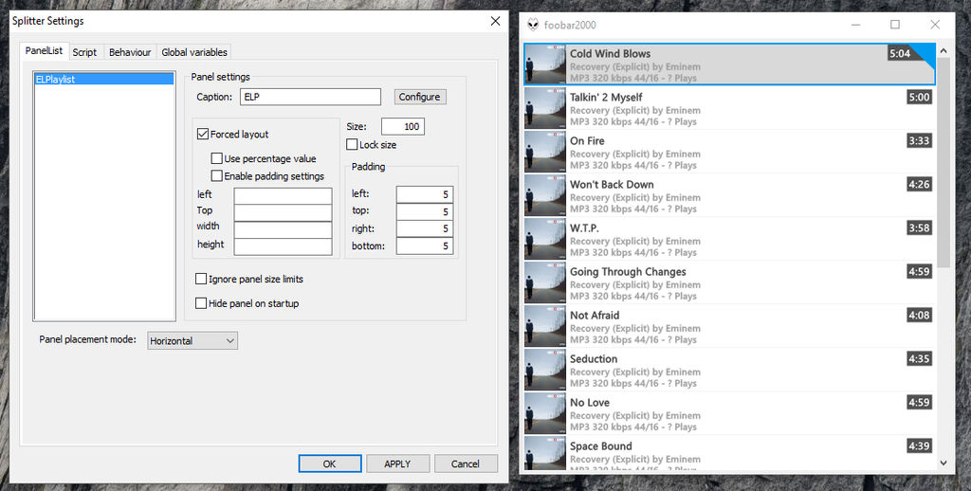Screen dimensions: 971x491
Task: Click the No Love album art thumbnail
Action: point(545,413)
